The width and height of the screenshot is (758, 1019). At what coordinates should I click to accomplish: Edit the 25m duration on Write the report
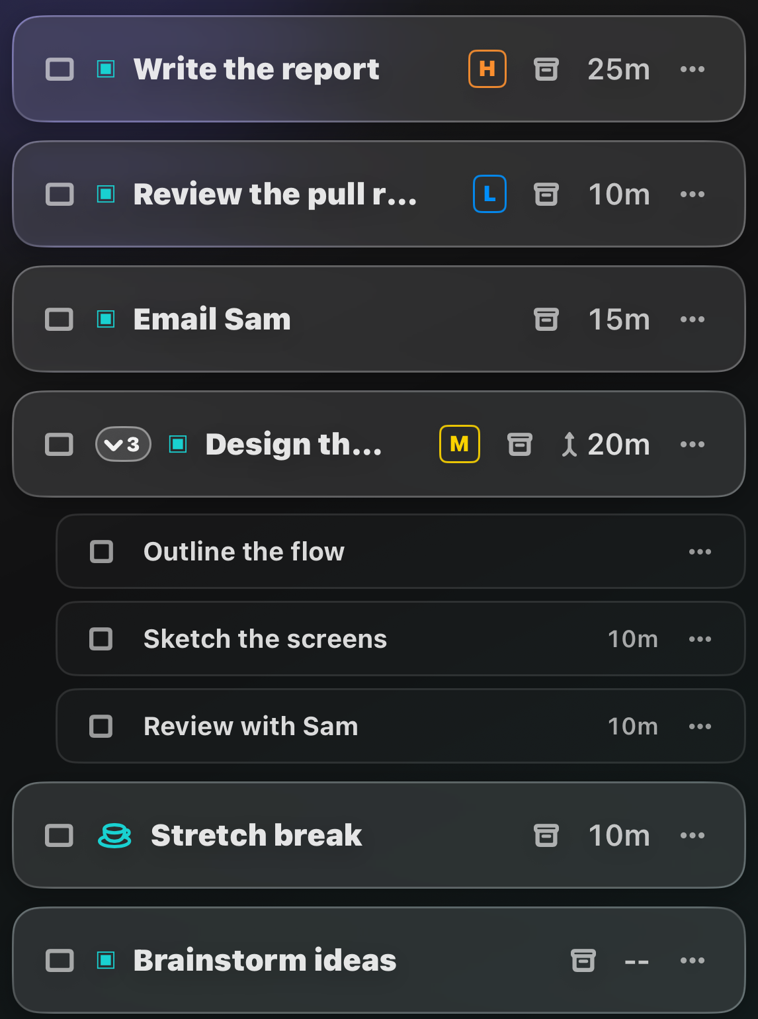point(619,69)
